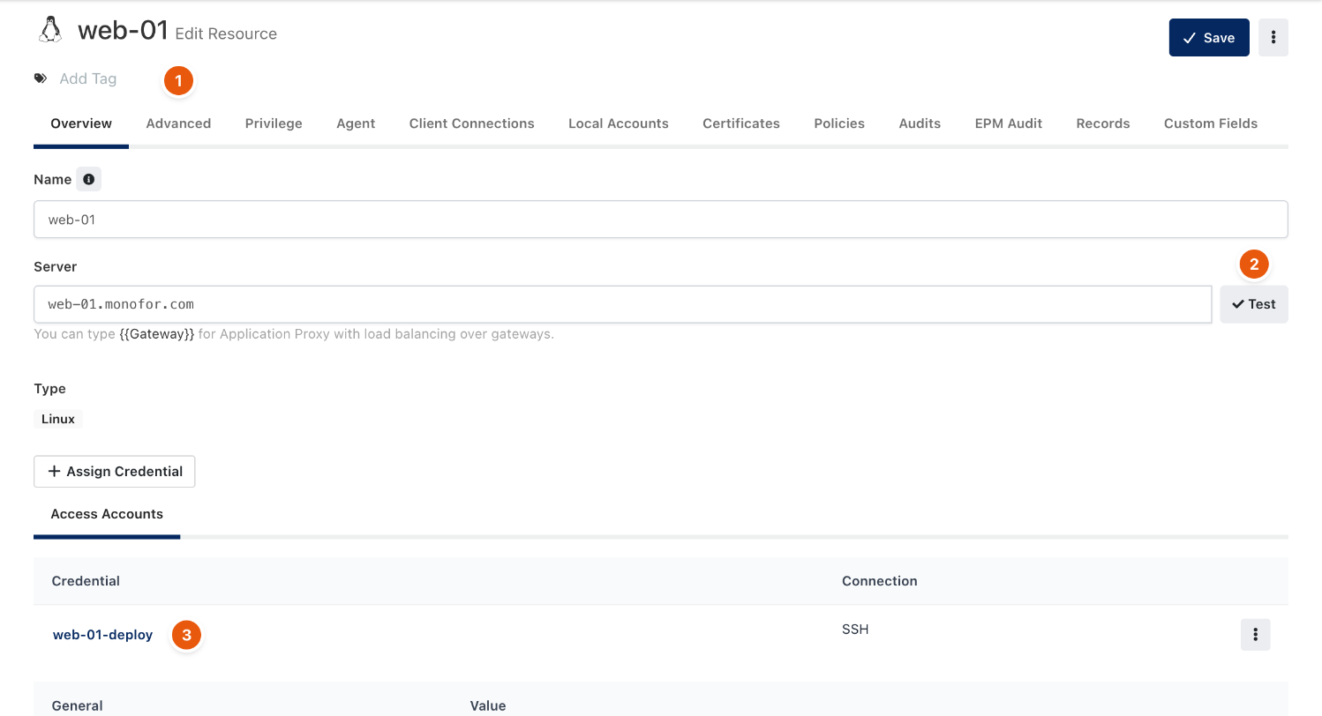Image resolution: width=1322 pixels, height=716 pixels.
Task: Click the General column header
Action: click(78, 705)
